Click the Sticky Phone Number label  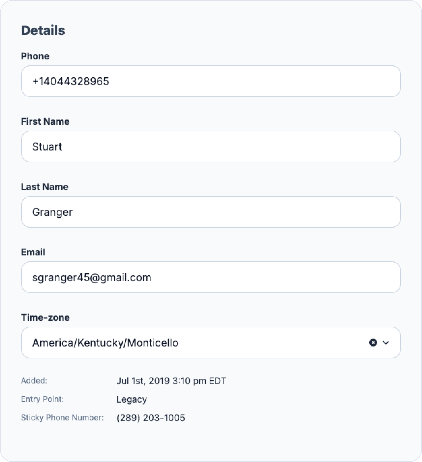tap(62, 418)
